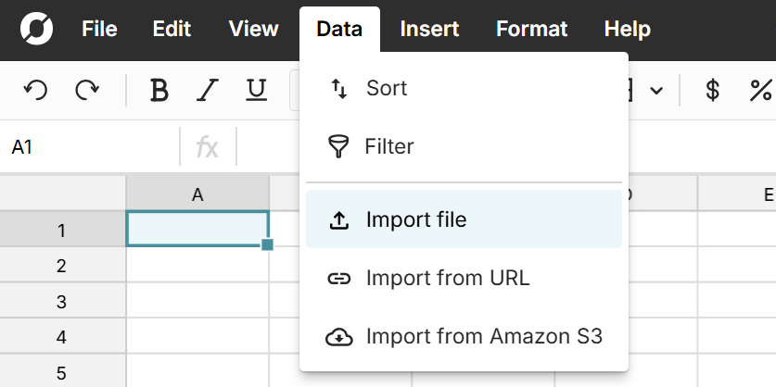Click the redo arrow icon
Image resolution: width=776 pixels, height=387 pixels.
point(87,90)
